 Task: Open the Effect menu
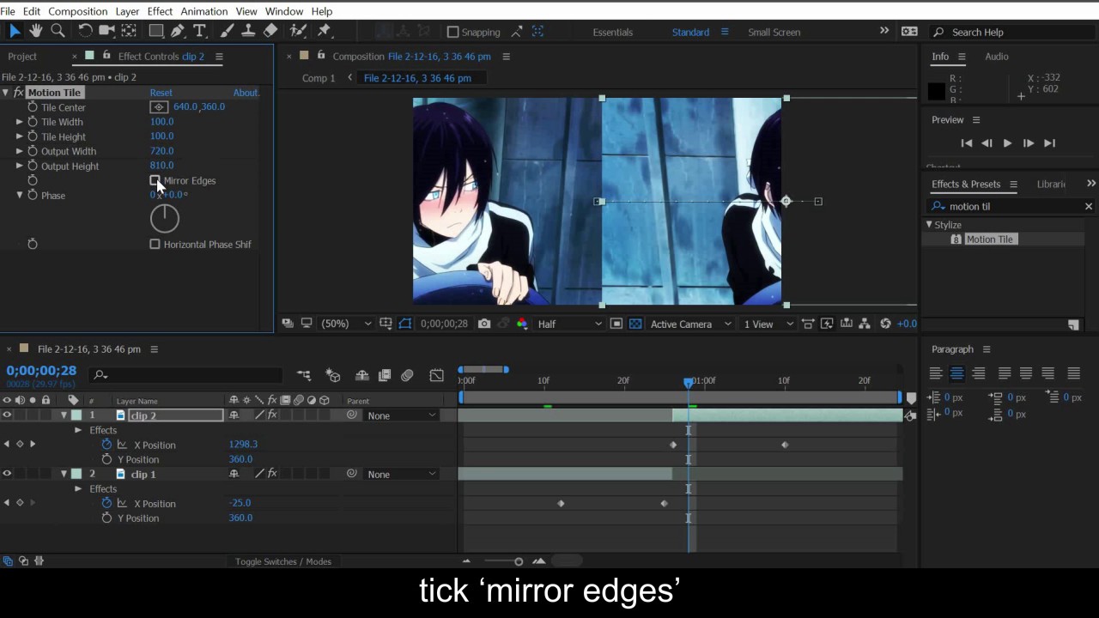(x=160, y=11)
